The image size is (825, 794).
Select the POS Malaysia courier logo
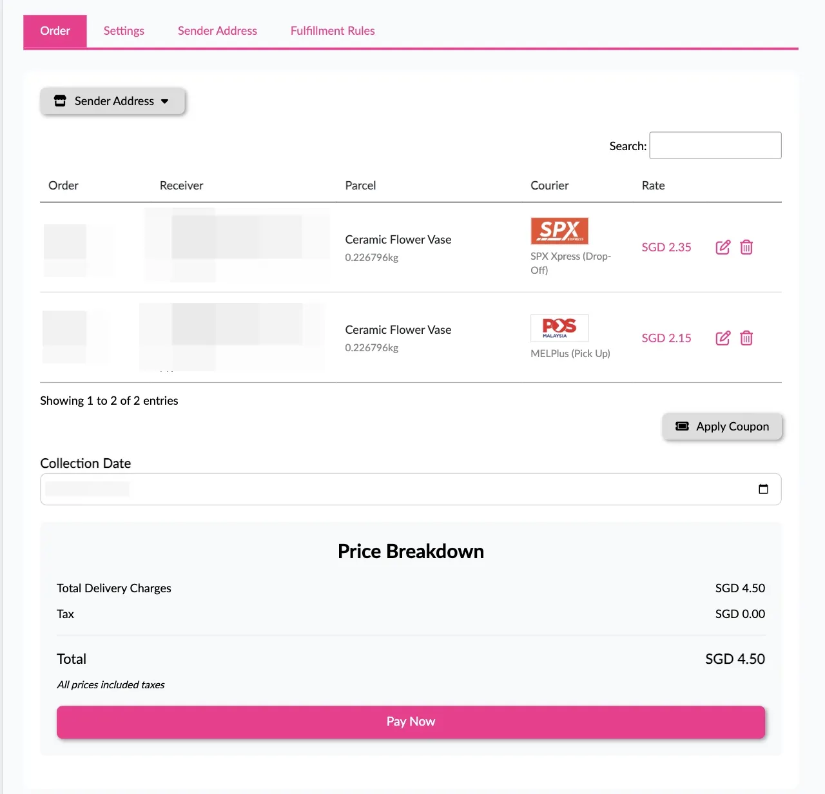click(x=559, y=328)
